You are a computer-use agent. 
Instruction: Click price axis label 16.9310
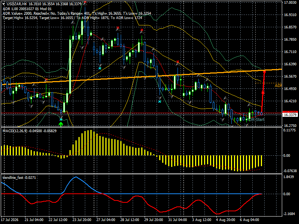click(x=290, y=15)
